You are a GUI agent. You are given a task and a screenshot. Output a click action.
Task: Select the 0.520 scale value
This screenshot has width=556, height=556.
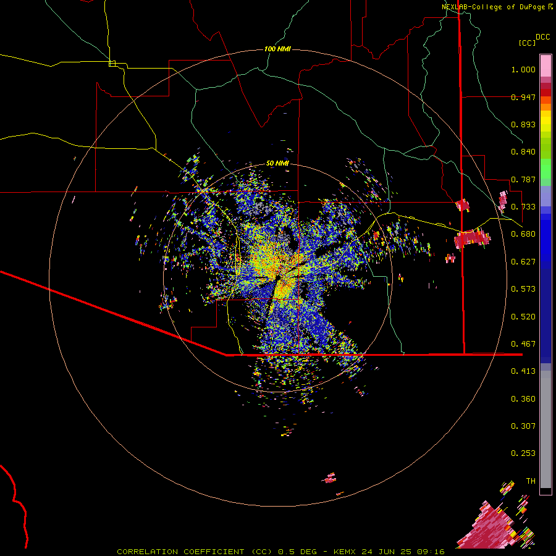pyautogui.click(x=523, y=317)
